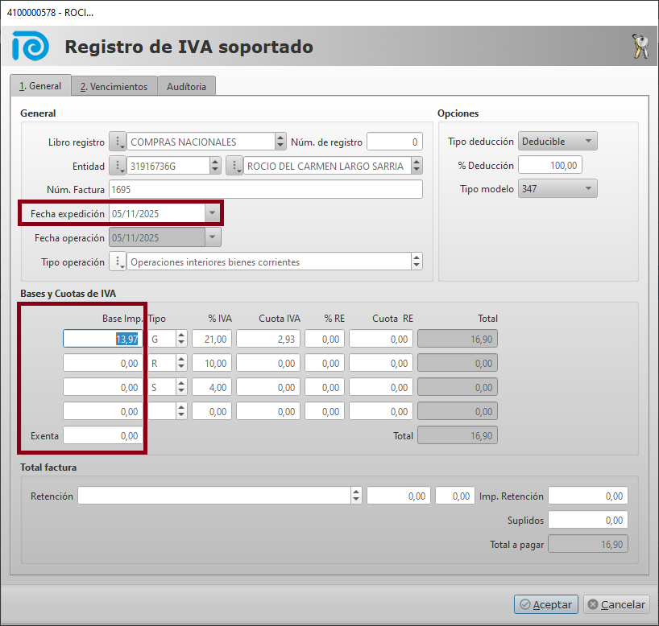Step the Entidad code 31916736G spinner
This screenshot has height=626, width=659.
215,166
